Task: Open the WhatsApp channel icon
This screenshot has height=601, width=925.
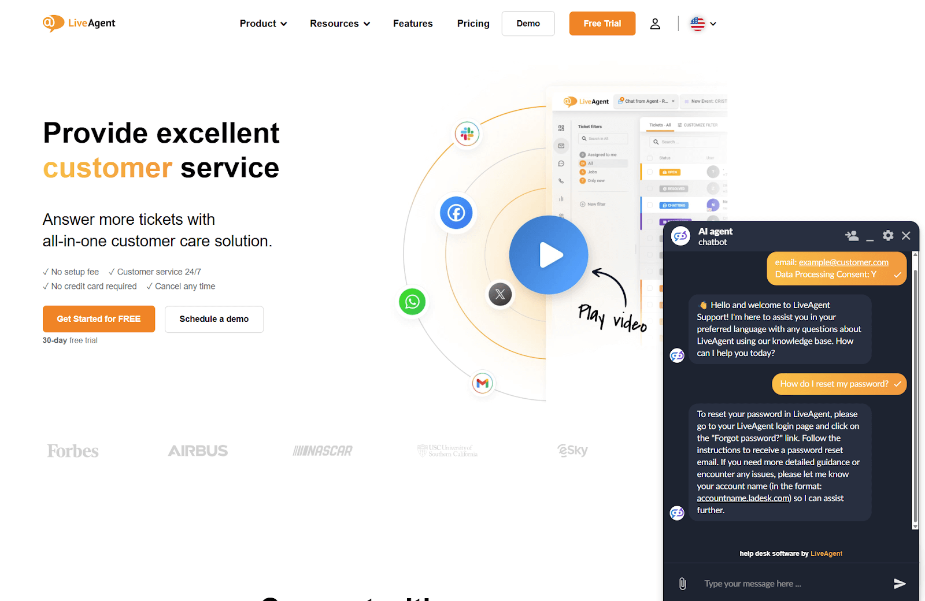Action: tap(412, 302)
